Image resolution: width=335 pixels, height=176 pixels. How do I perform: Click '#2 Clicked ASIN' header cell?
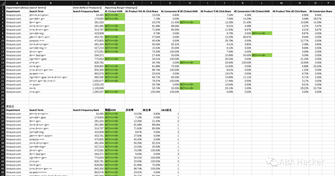coord(190,11)
